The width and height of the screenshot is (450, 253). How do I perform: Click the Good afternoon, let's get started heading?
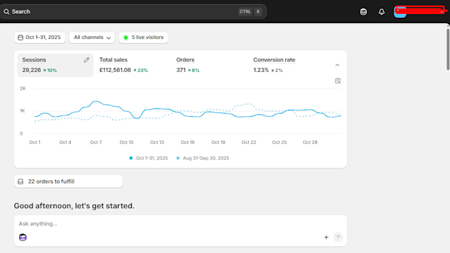74,205
